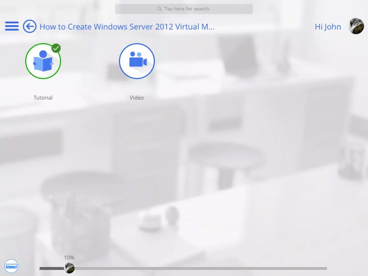
Task: Click the magnifier search icon
Action: [159, 9]
